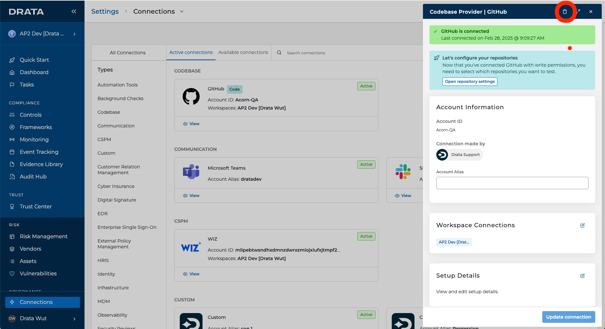Go to Dashboard page
Image resolution: width=605 pixels, height=329 pixels.
tap(34, 72)
